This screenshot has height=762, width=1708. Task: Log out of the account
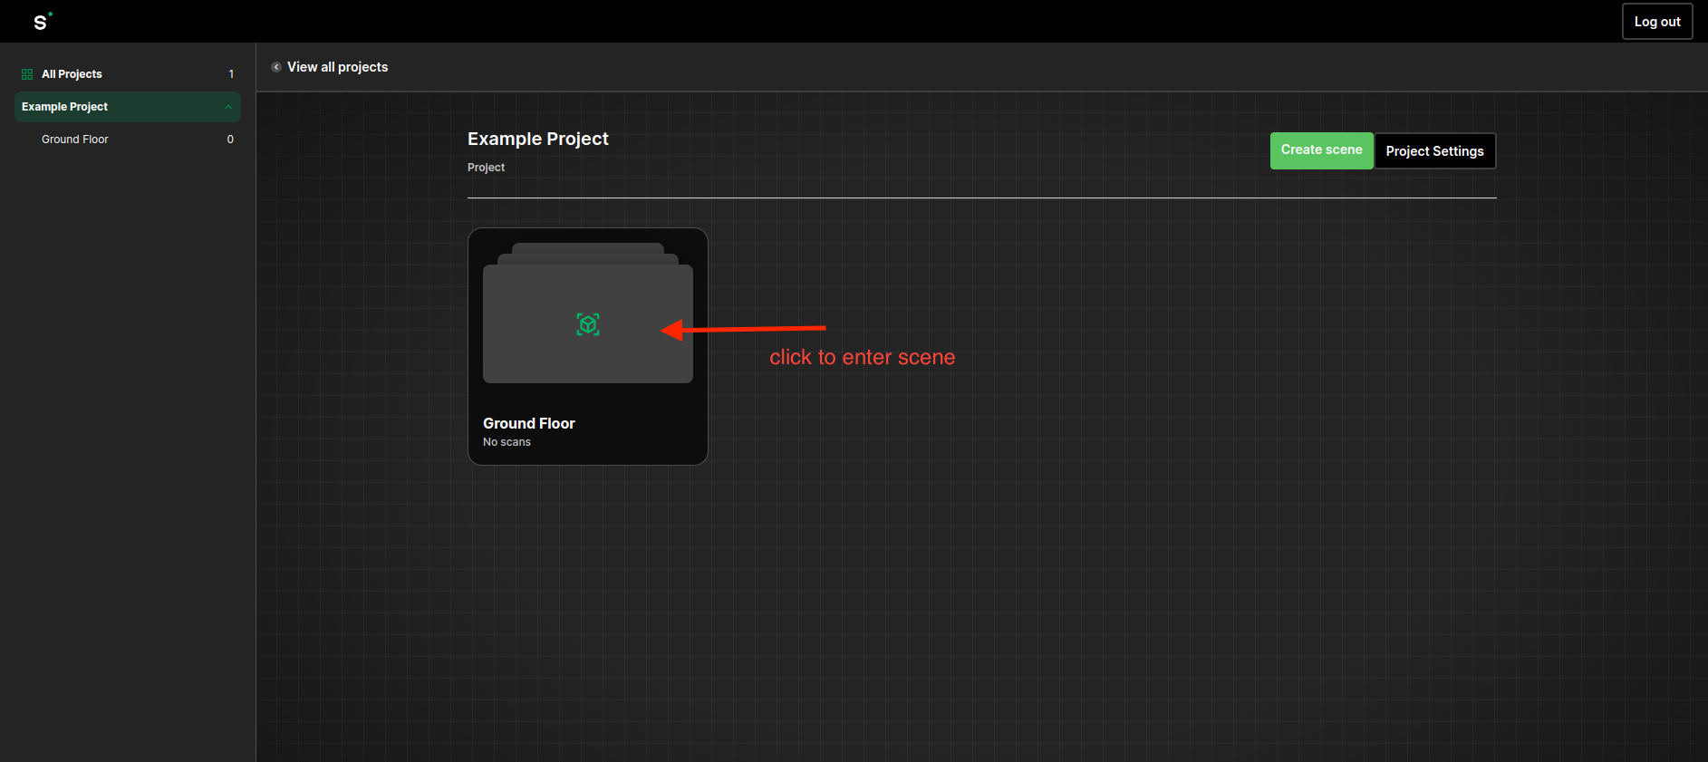(x=1656, y=22)
